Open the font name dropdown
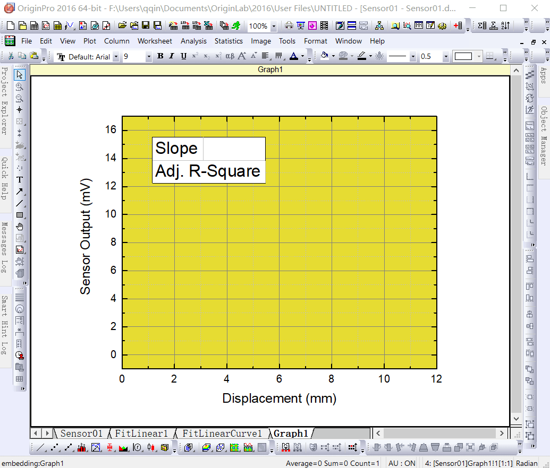 [116, 57]
